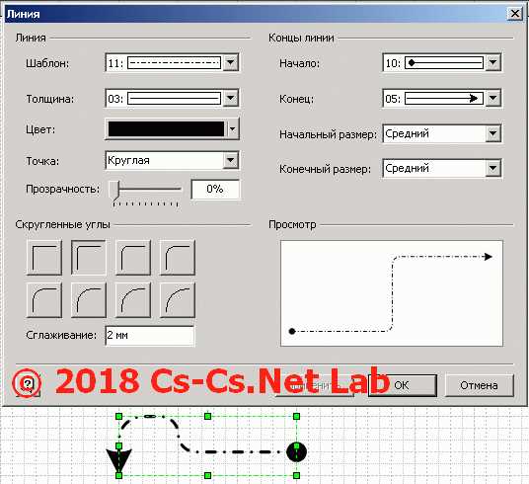Click the help question mark icon
529x484 pixels.
click(28, 384)
